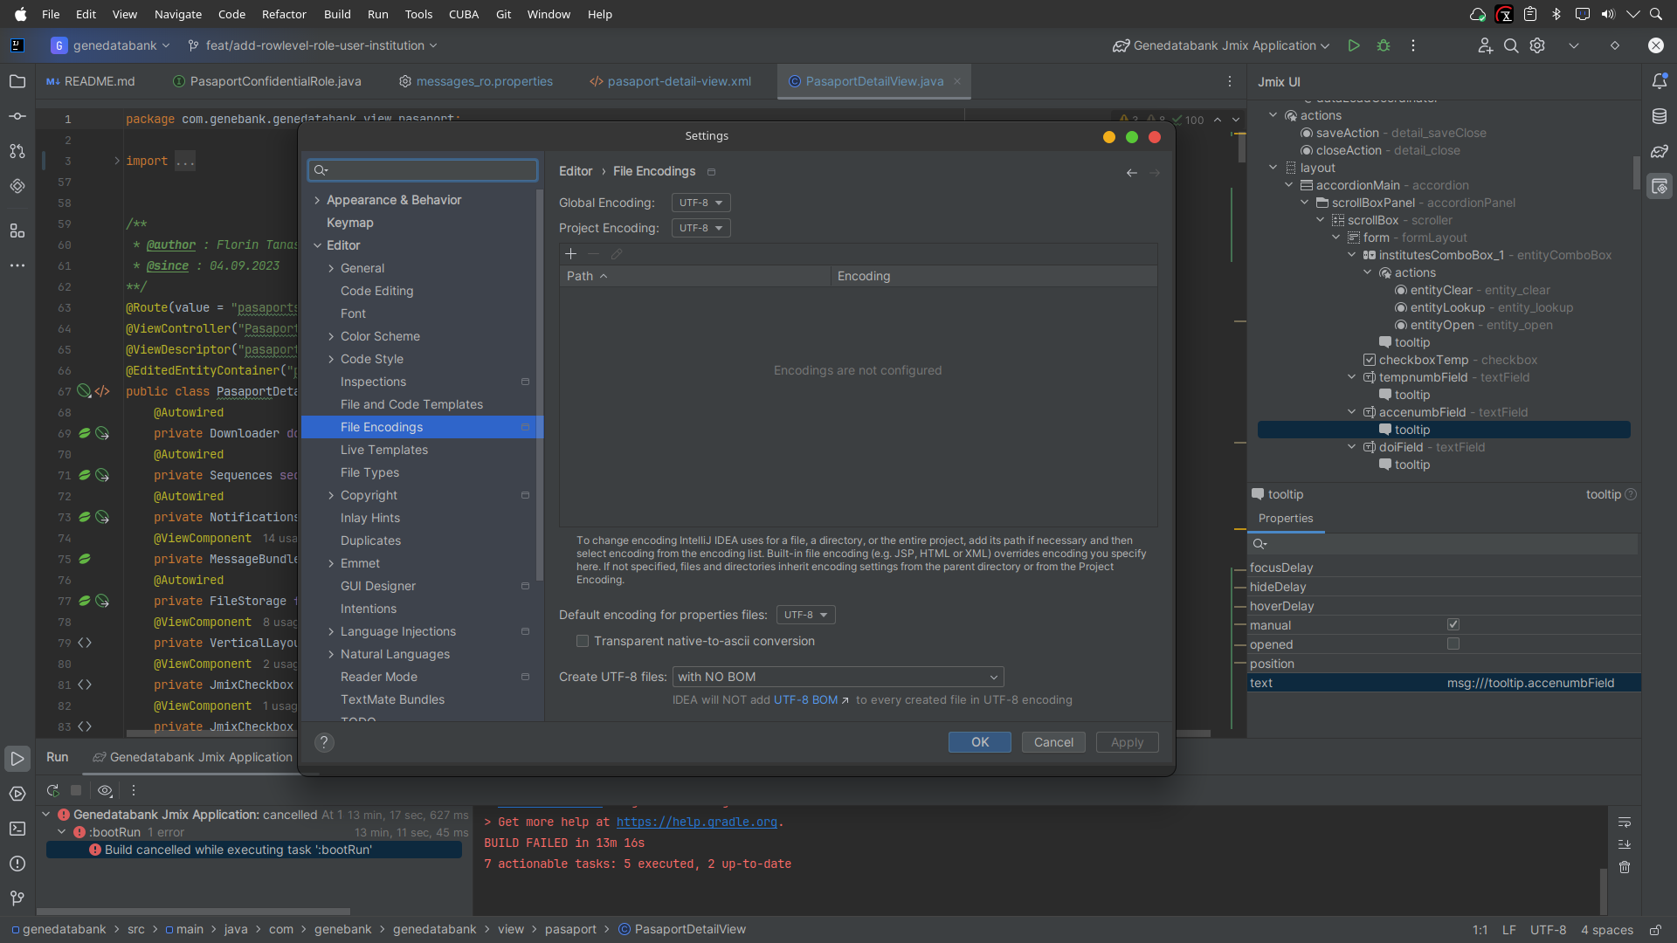1677x943 pixels.
Task: Select Live Templates in settings tree
Action: pyautogui.click(x=384, y=450)
